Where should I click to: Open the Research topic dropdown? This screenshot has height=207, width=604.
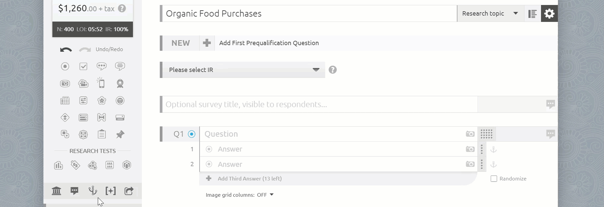(x=490, y=14)
